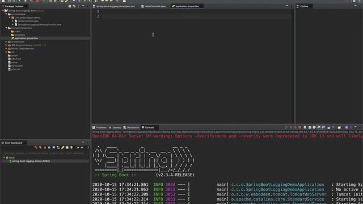The image size is (363, 204).
Task: Click Collapse All icon in Package Explorer
Action: pyautogui.click(x=70, y=6)
